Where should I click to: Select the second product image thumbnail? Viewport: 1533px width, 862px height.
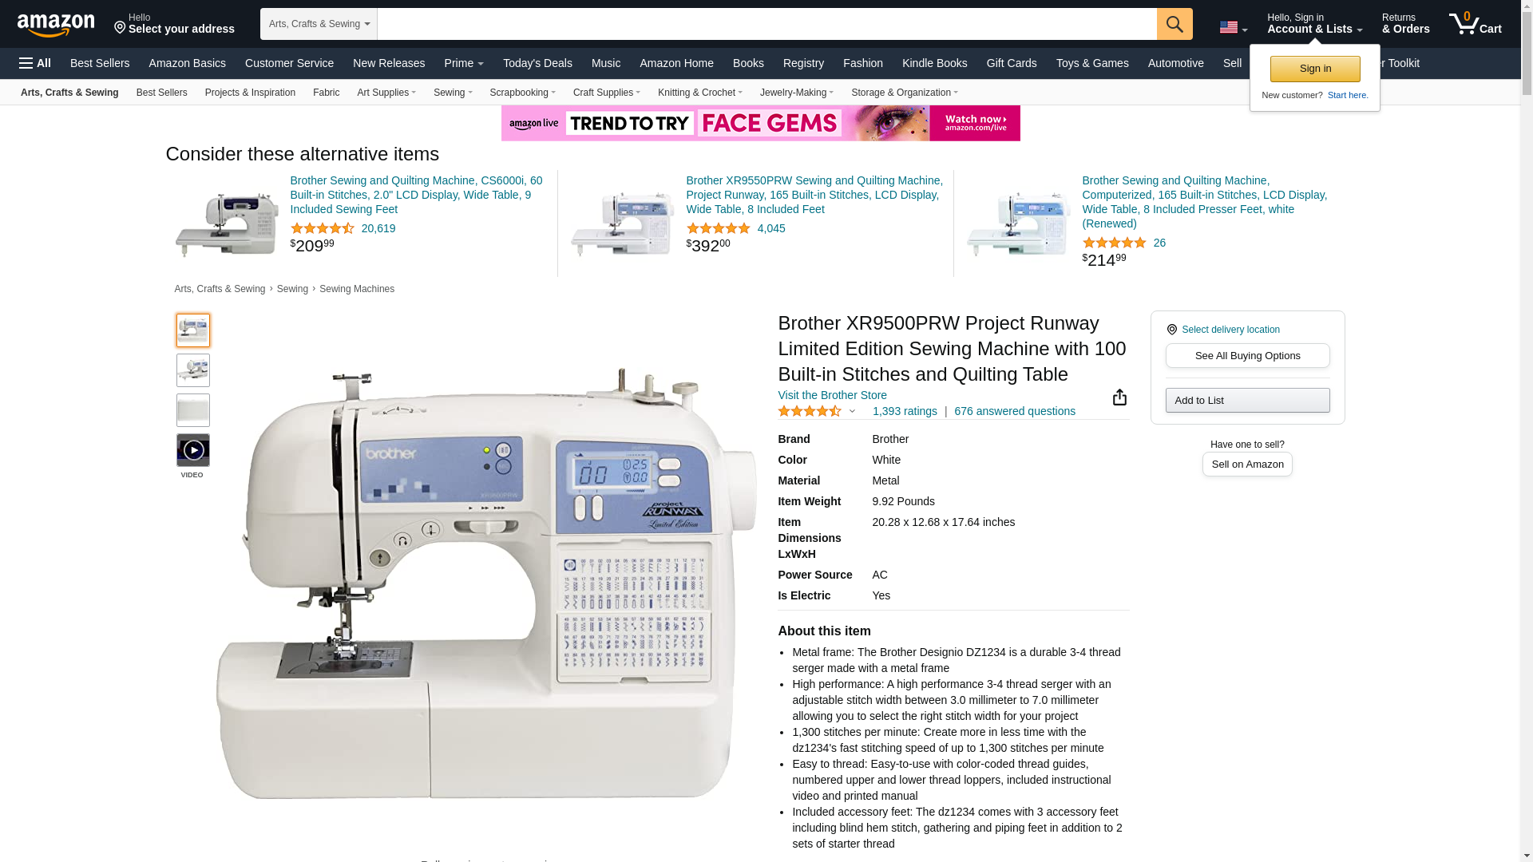[193, 370]
